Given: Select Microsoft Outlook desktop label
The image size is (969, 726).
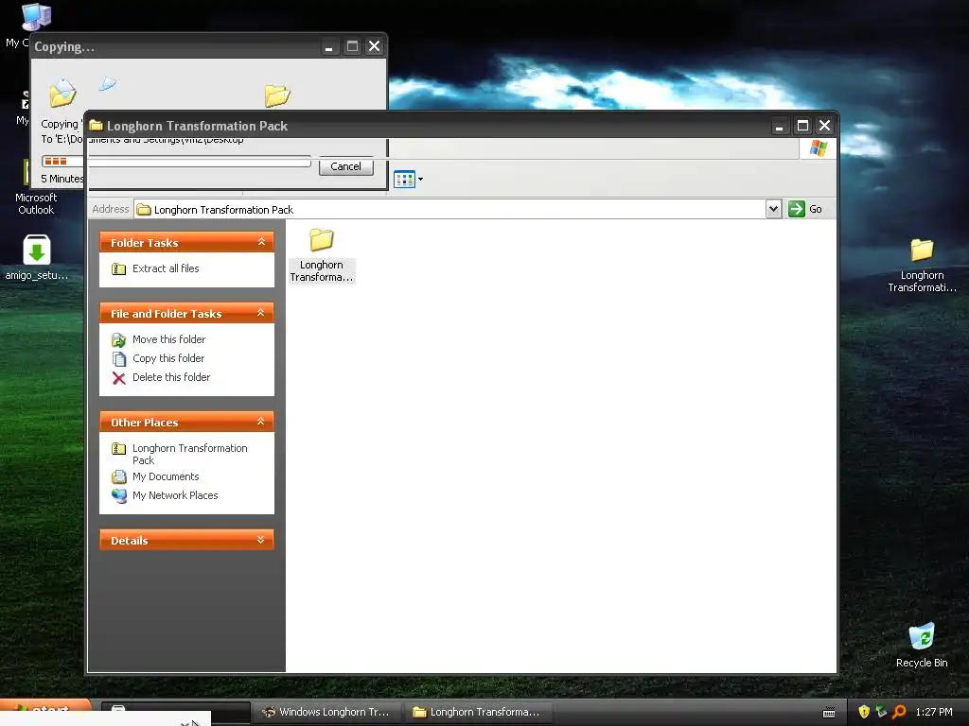Looking at the screenshot, I should pos(36,204).
